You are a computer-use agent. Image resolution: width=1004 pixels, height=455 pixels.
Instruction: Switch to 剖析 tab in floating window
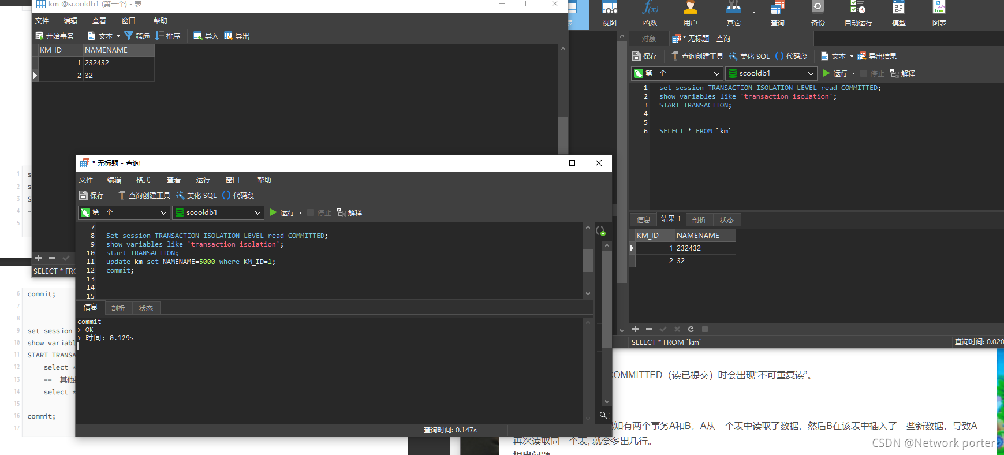point(118,308)
